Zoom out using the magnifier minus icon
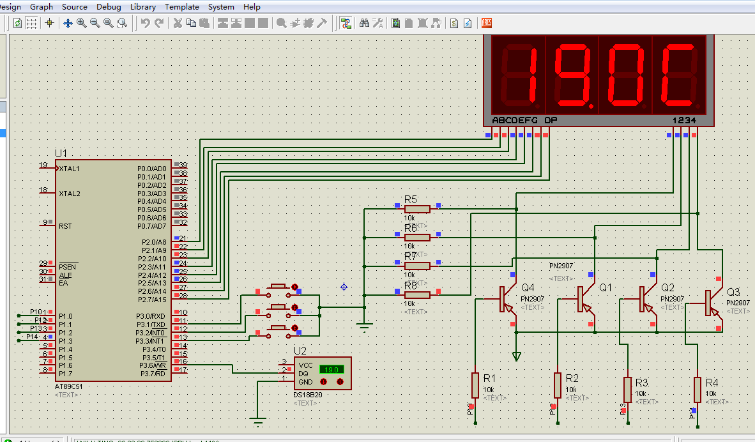The width and height of the screenshot is (755, 442). click(x=95, y=23)
